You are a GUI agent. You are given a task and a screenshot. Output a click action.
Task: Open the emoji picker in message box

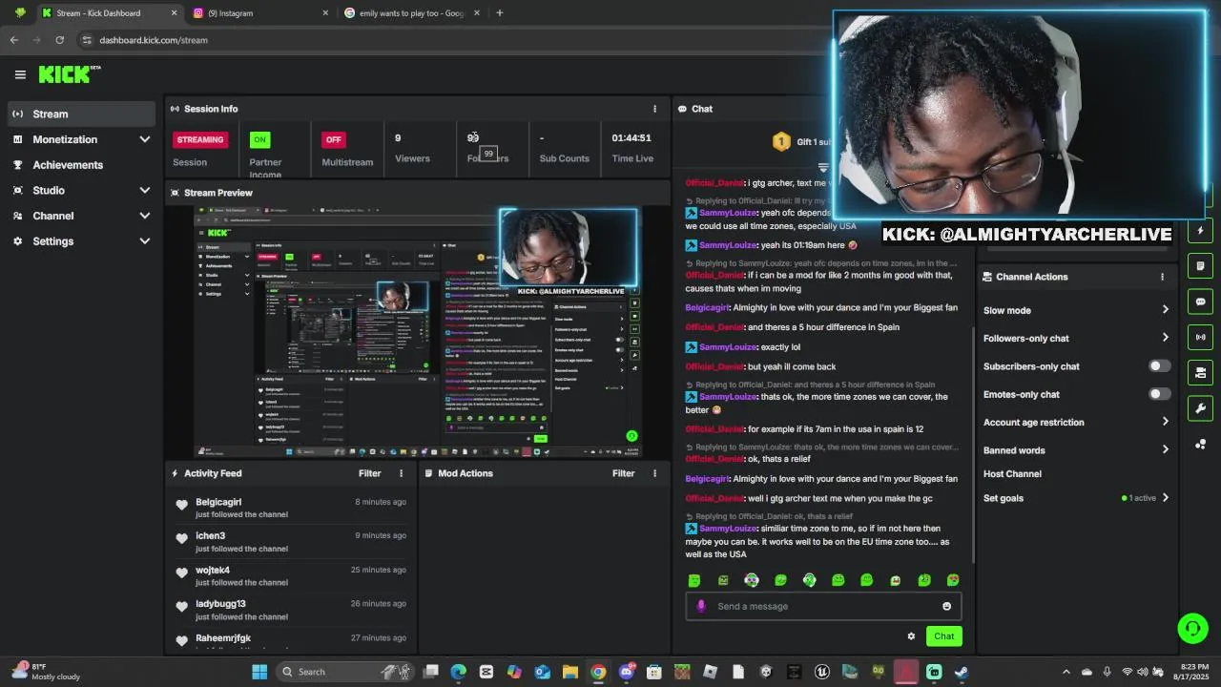tap(946, 606)
